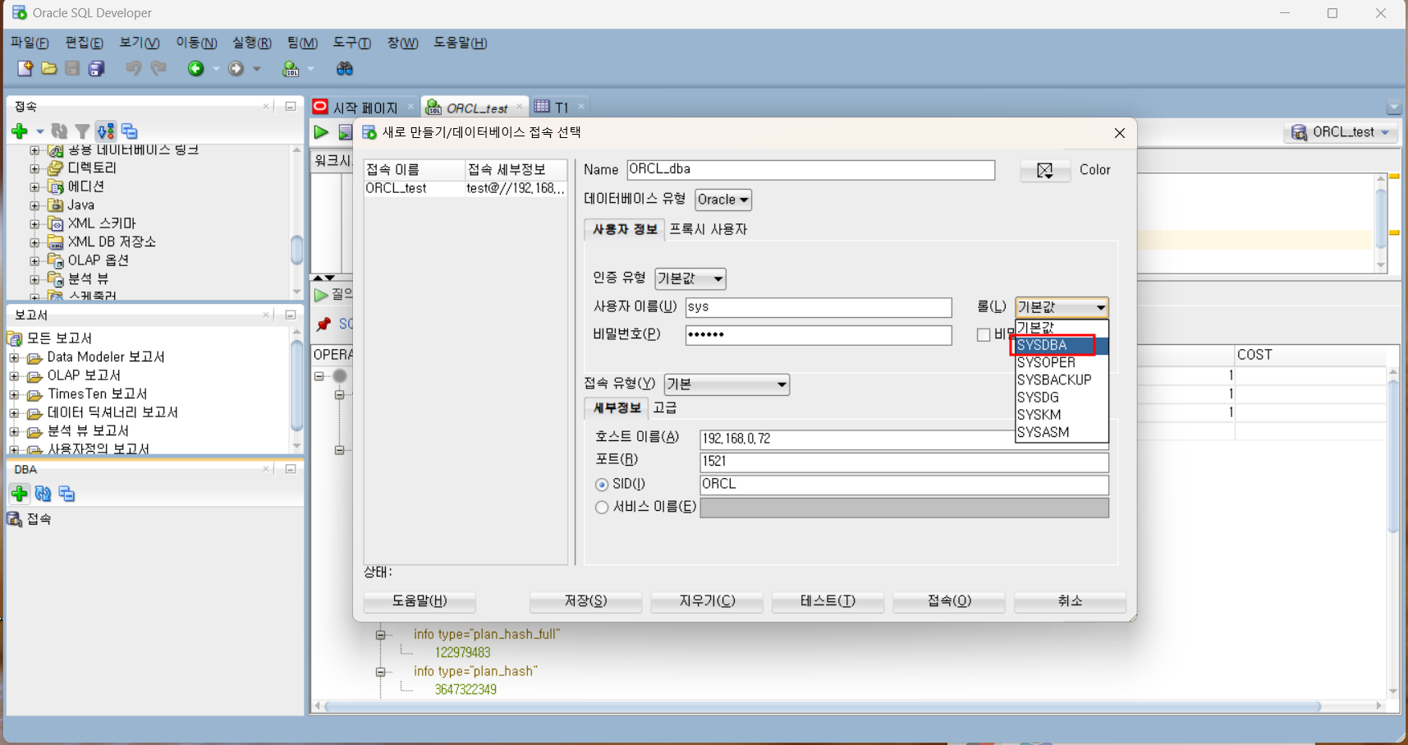
Task: Switch to the 시작 페이지 tab
Action: click(365, 108)
